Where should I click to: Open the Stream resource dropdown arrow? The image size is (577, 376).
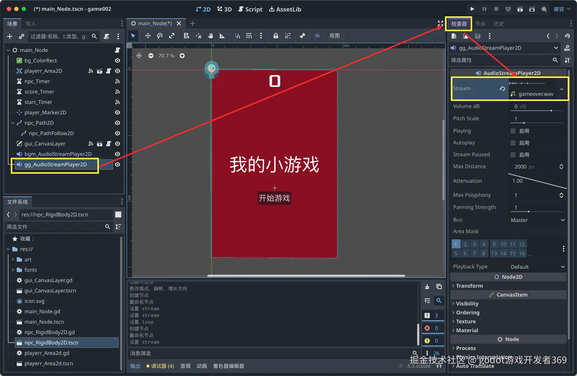(562, 89)
